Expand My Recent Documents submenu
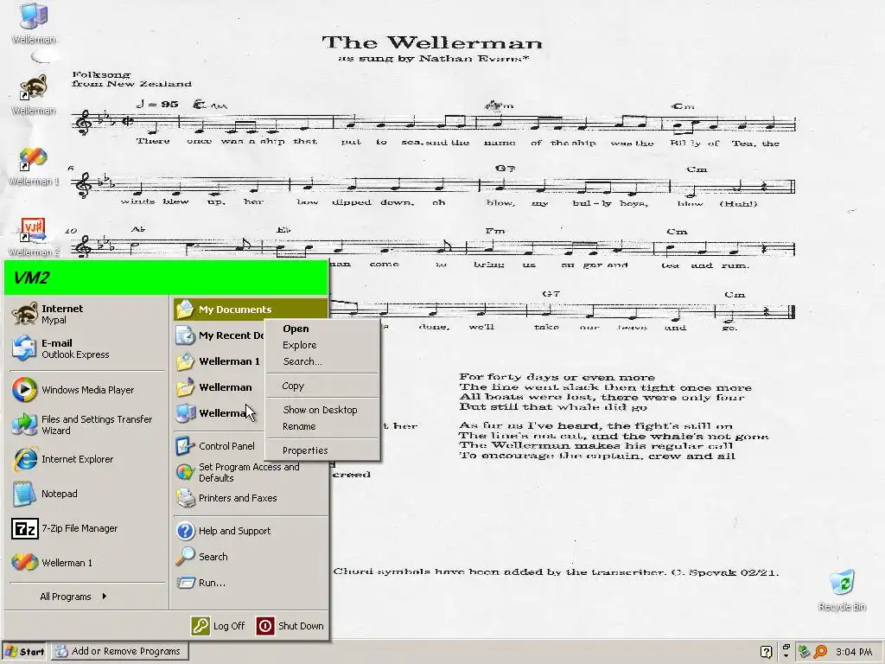 point(219,335)
